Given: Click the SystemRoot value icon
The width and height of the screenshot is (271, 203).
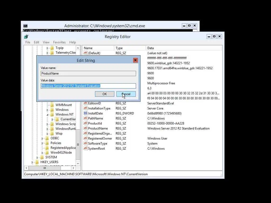Looking at the screenshot, I should point(85,148).
